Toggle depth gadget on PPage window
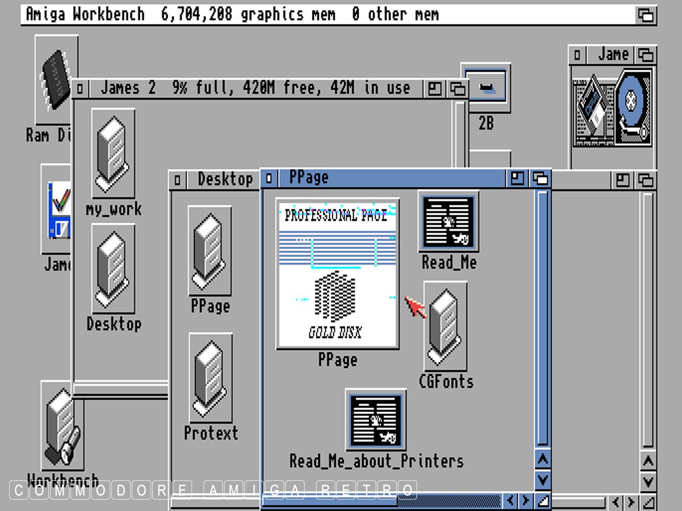682x511 pixels. tap(540, 179)
